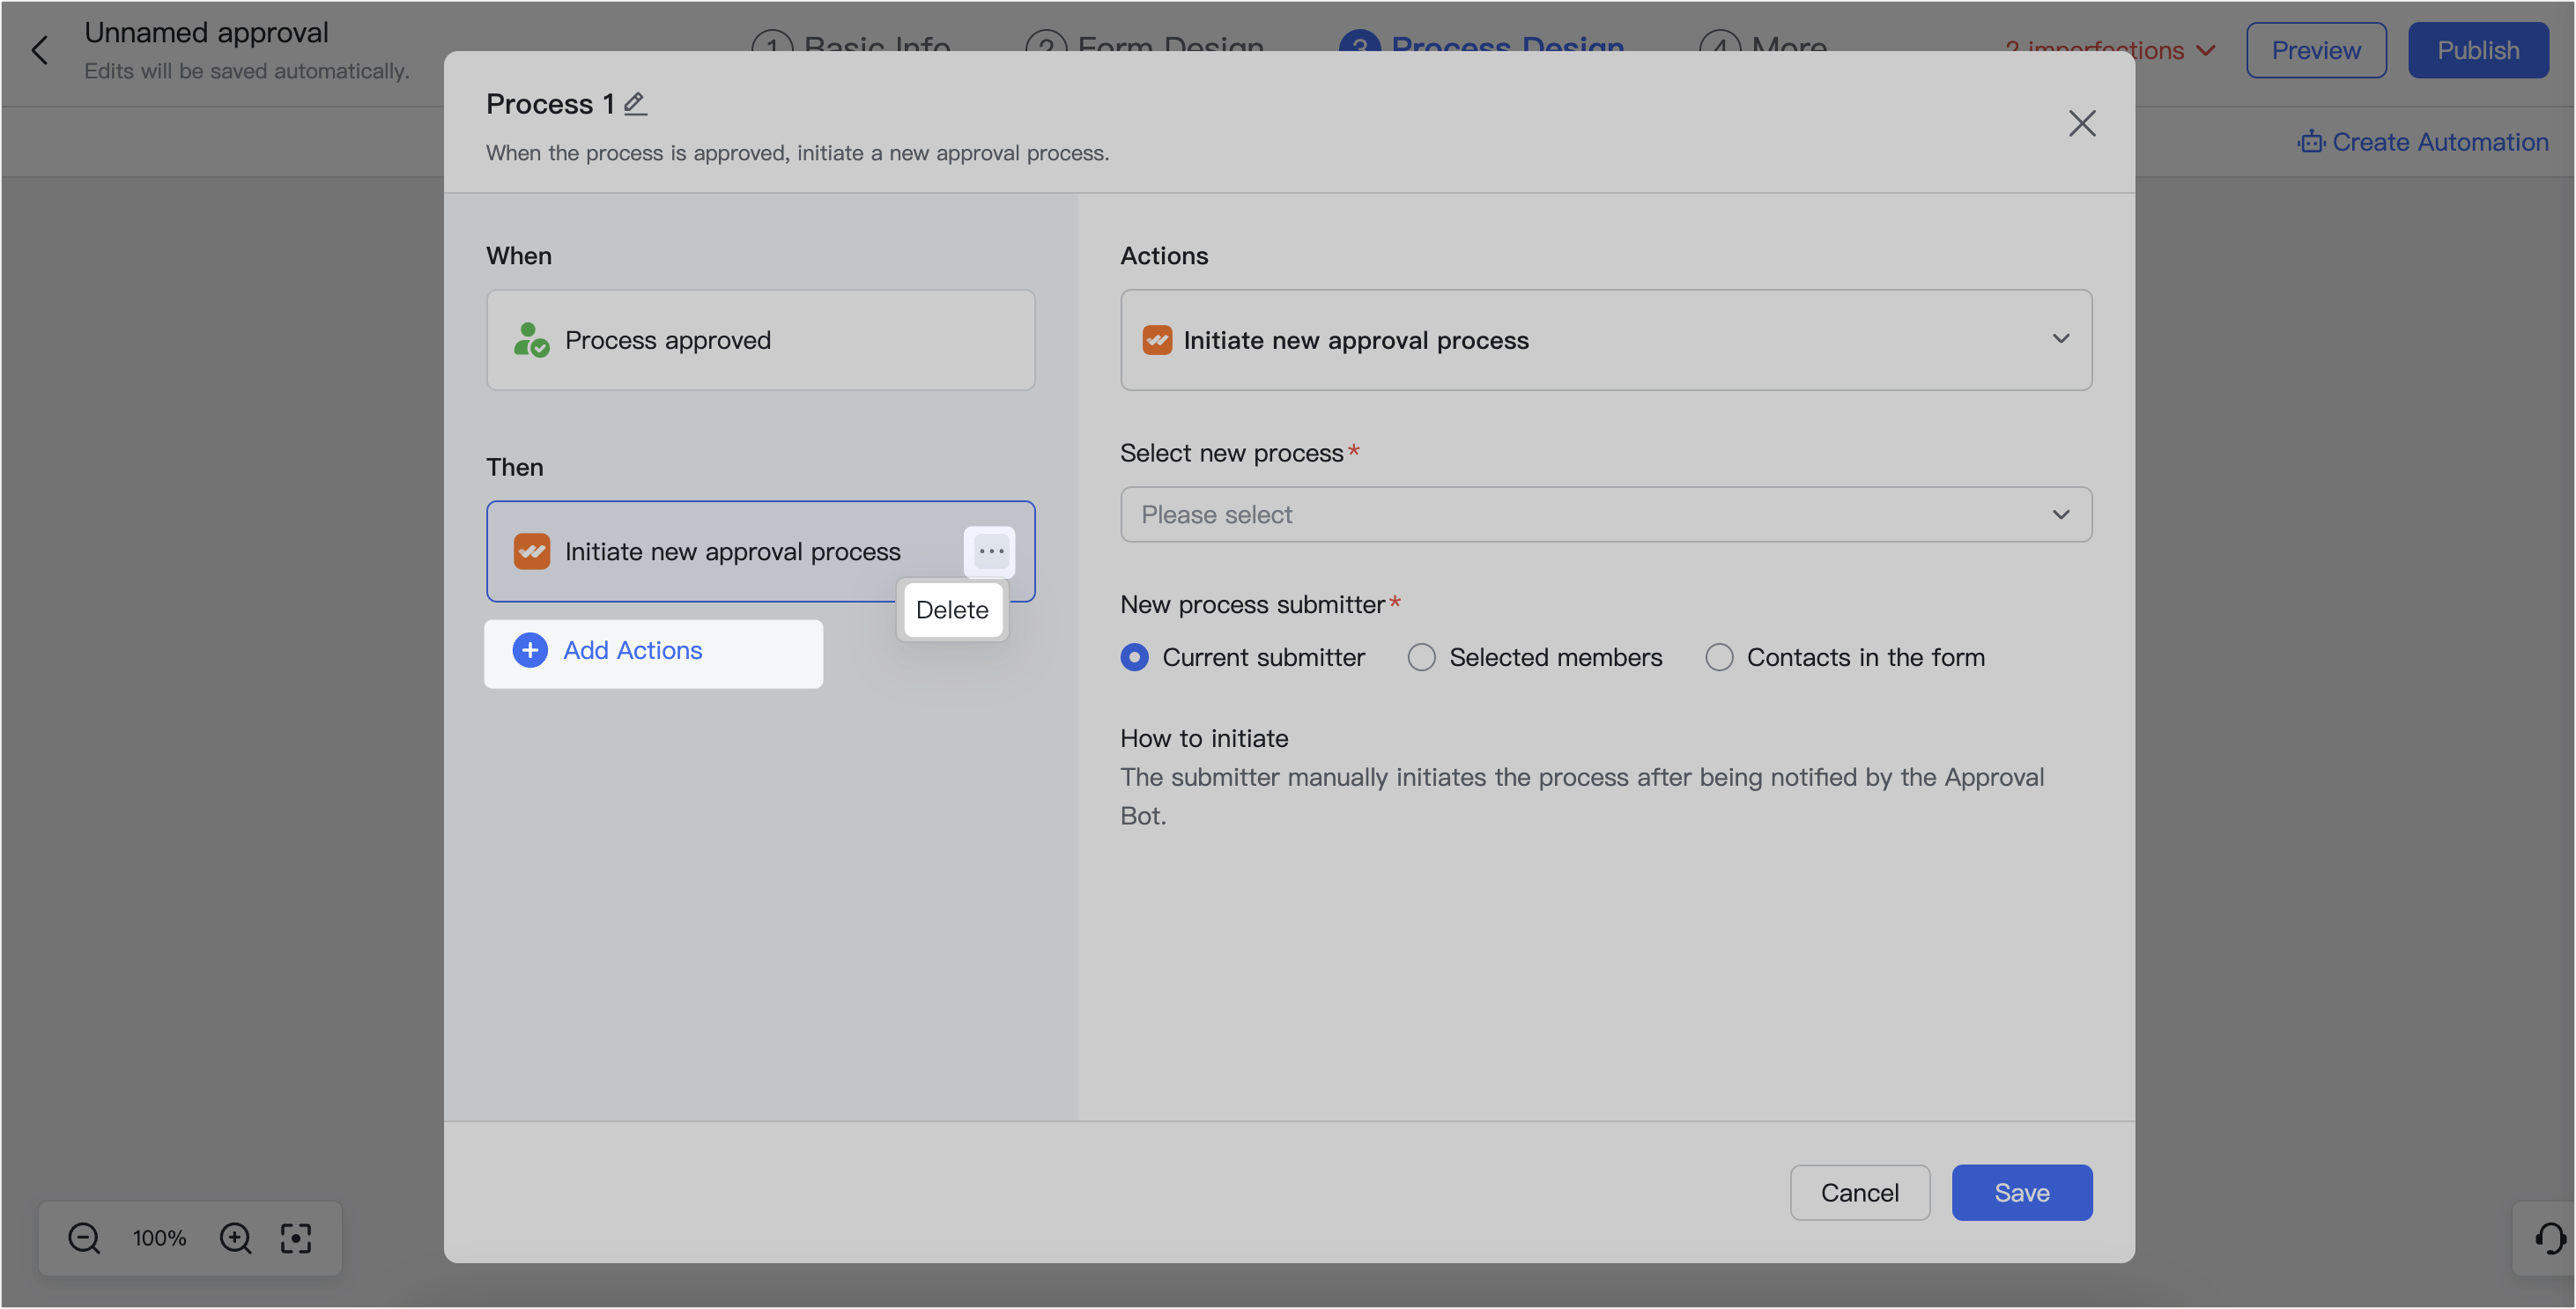Expand the Initiate new approval process action dropdown
Viewport: 2576px width, 1309px height.
[x=2061, y=340]
